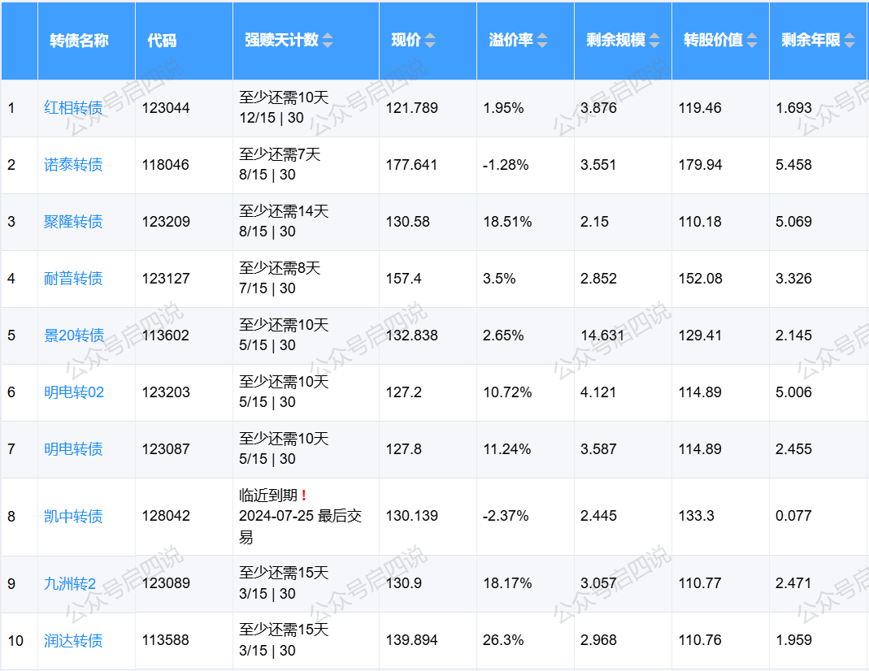Click the 凯中转债 link

(73, 517)
